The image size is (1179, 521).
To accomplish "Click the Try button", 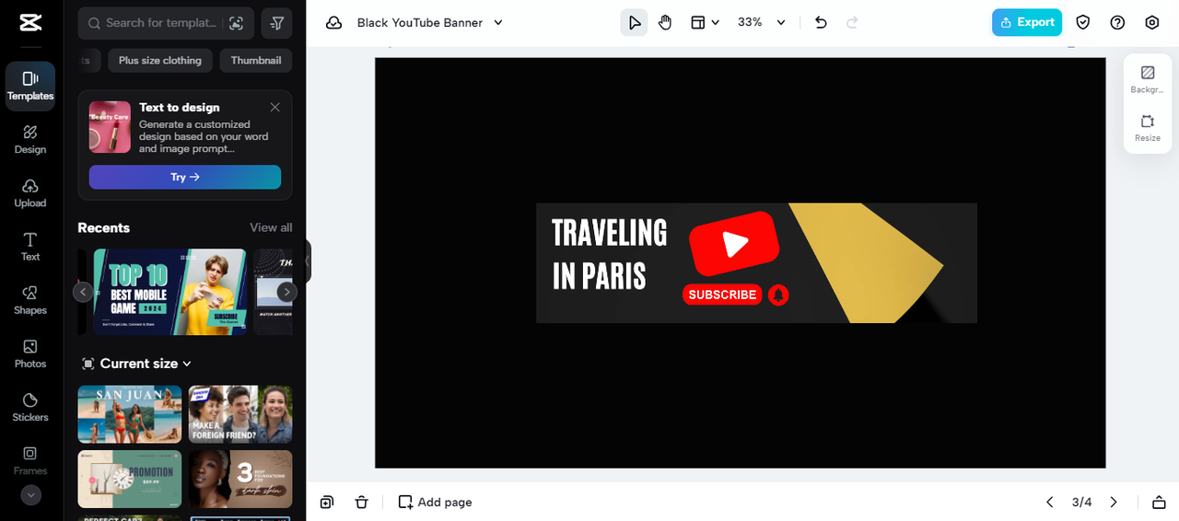I will [x=185, y=177].
